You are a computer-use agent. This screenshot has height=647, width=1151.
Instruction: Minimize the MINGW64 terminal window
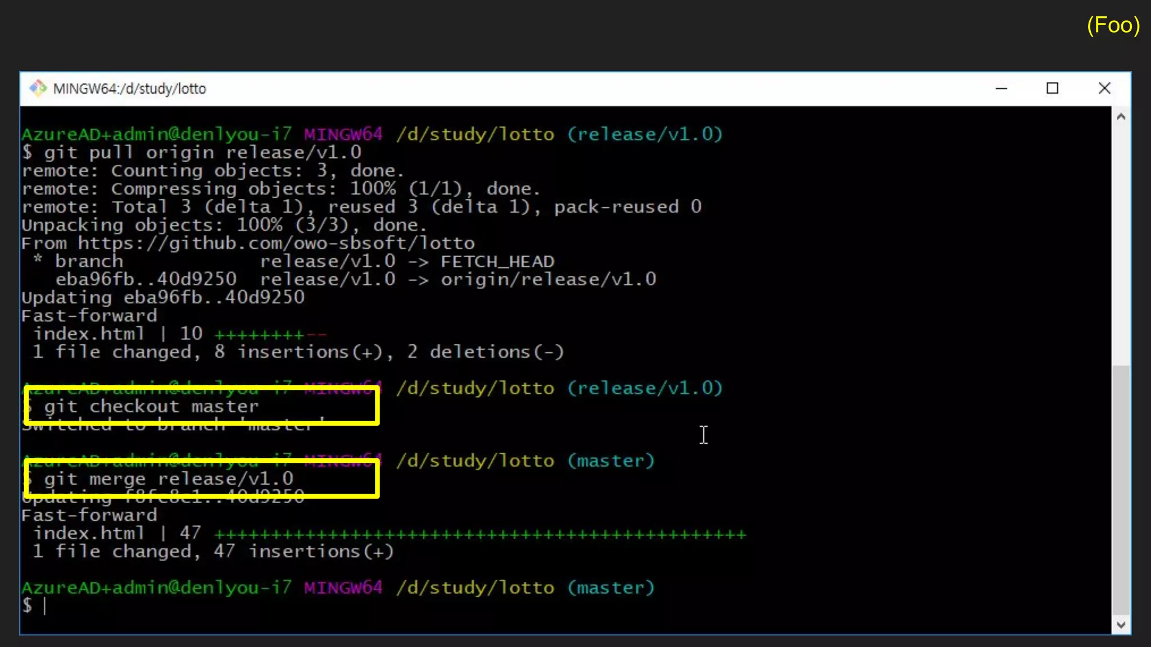click(1001, 88)
